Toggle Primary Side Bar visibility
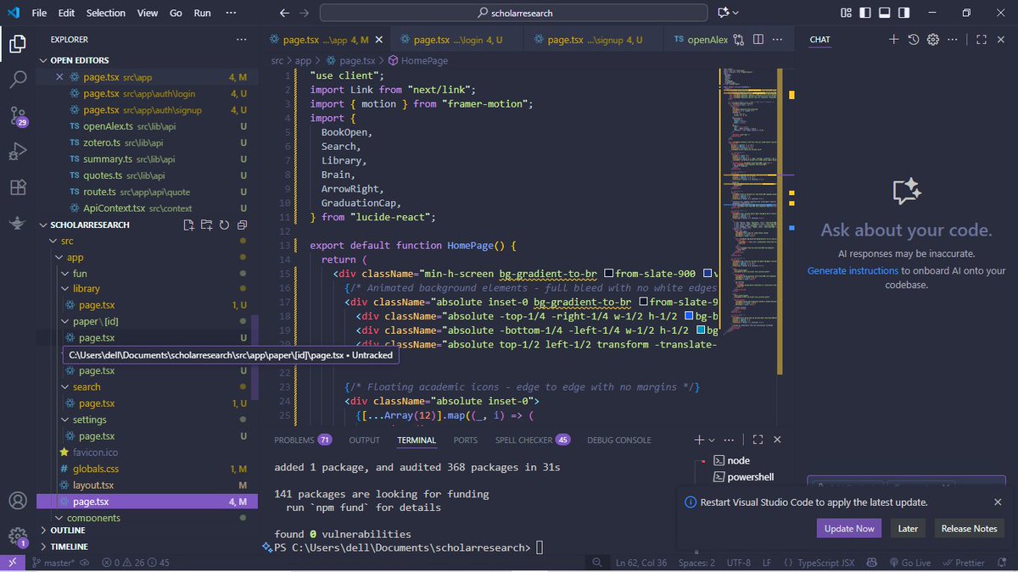The image size is (1018, 572). pyautogui.click(x=864, y=13)
